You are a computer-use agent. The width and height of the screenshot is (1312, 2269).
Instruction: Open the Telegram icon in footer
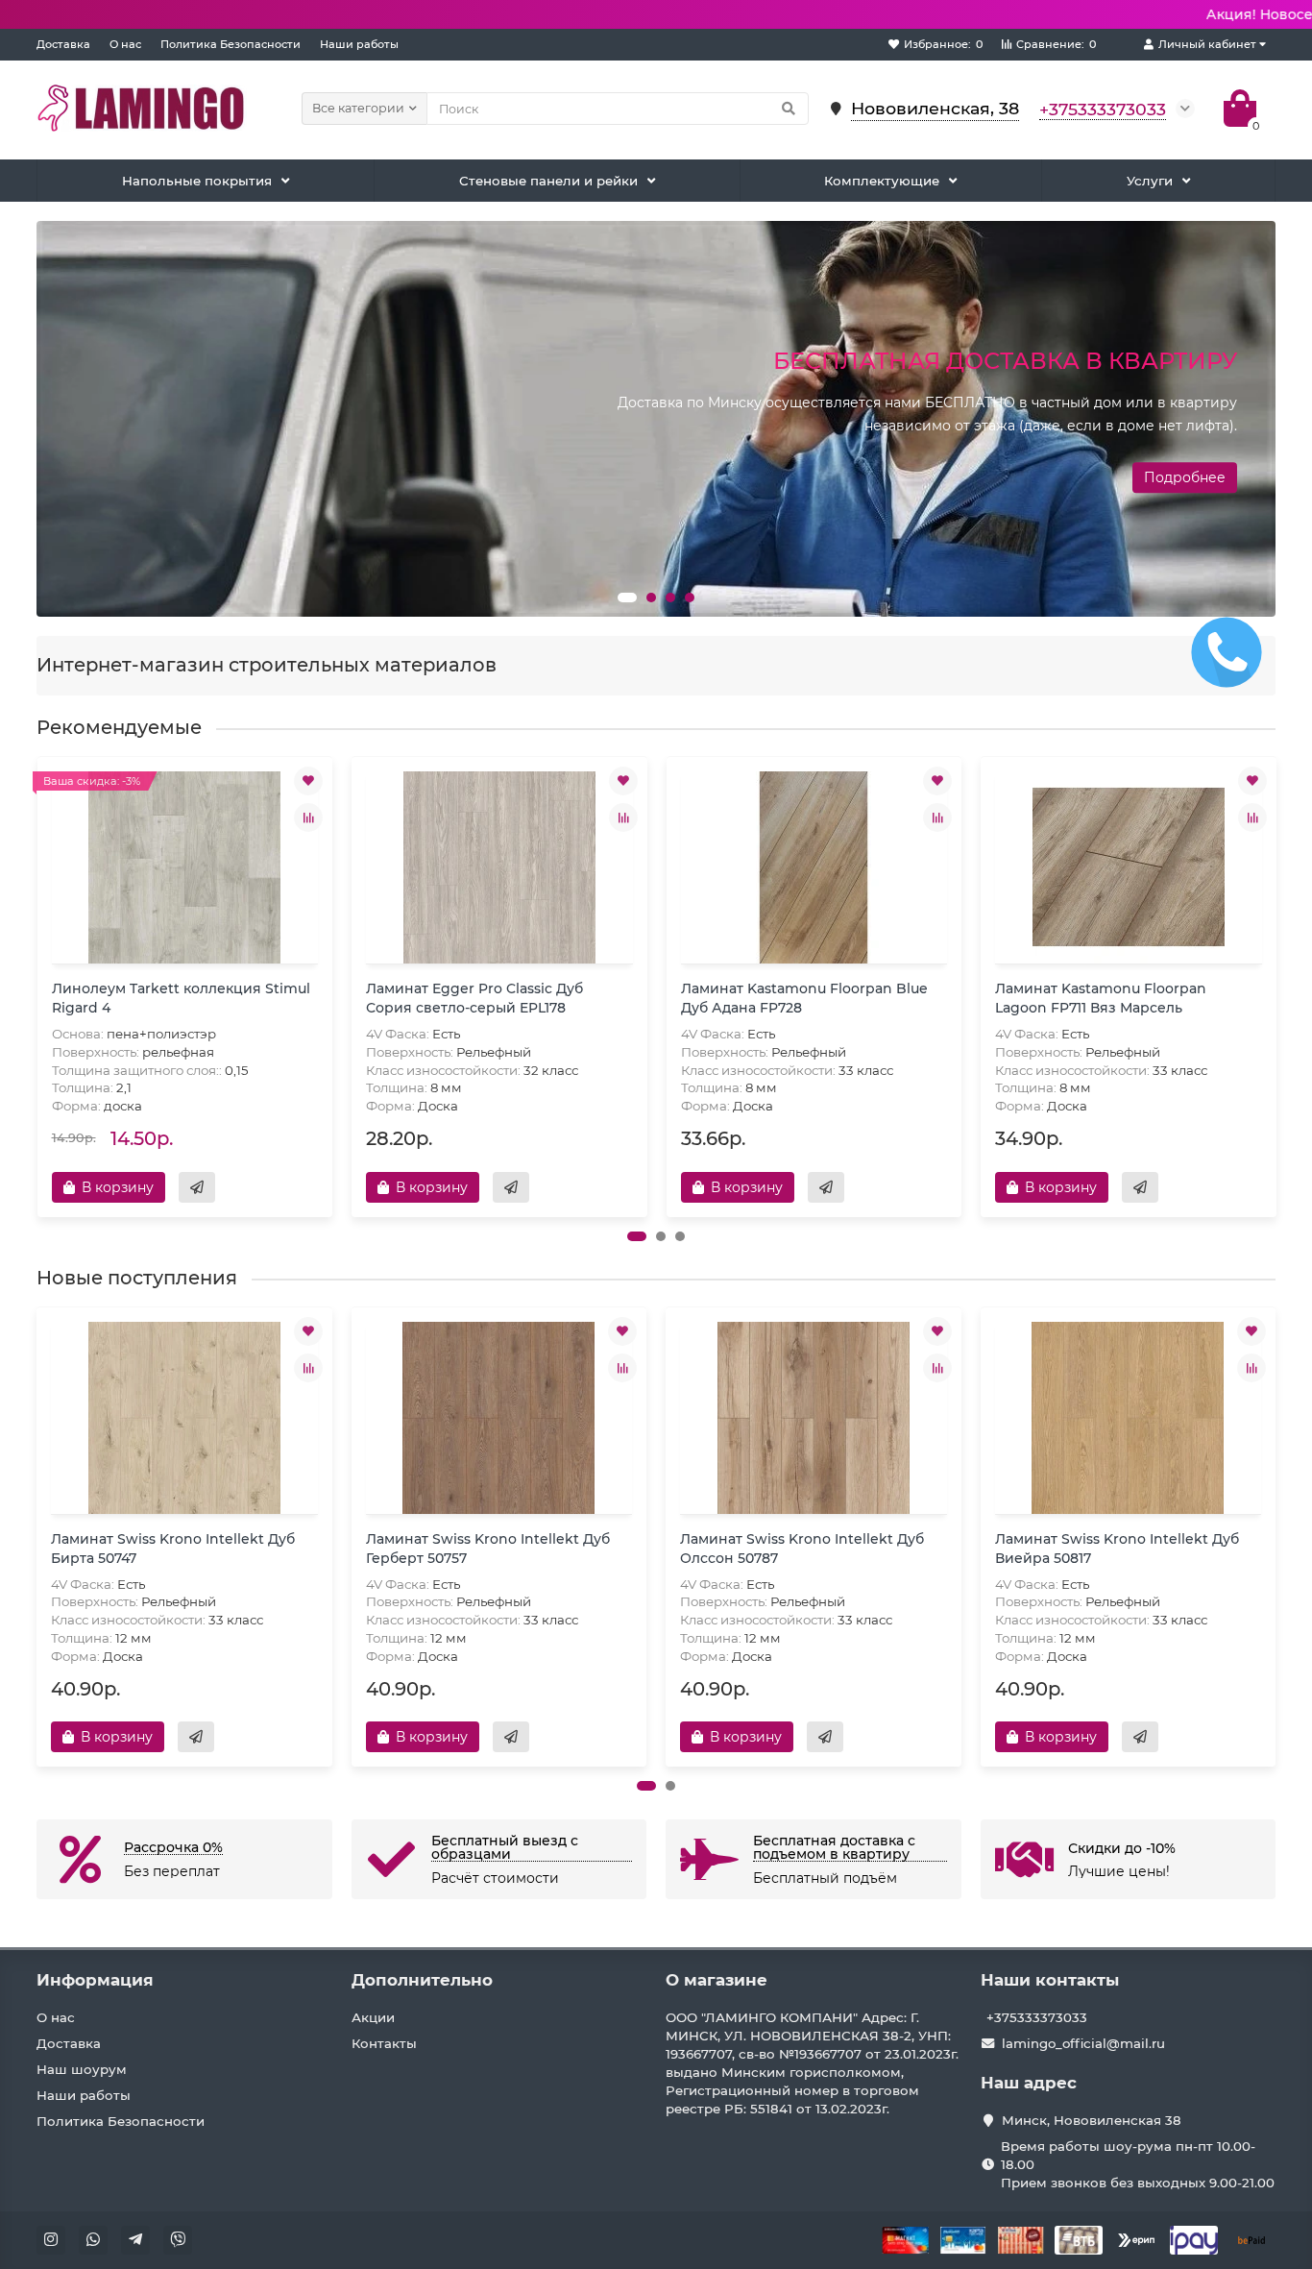point(135,2239)
